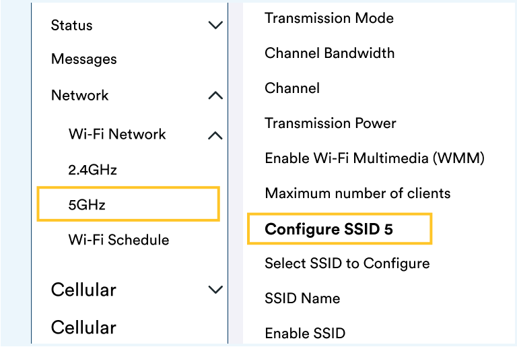Open the lower Cellular menu item
This screenshot has height=347, width=517.
coord(83,327)
